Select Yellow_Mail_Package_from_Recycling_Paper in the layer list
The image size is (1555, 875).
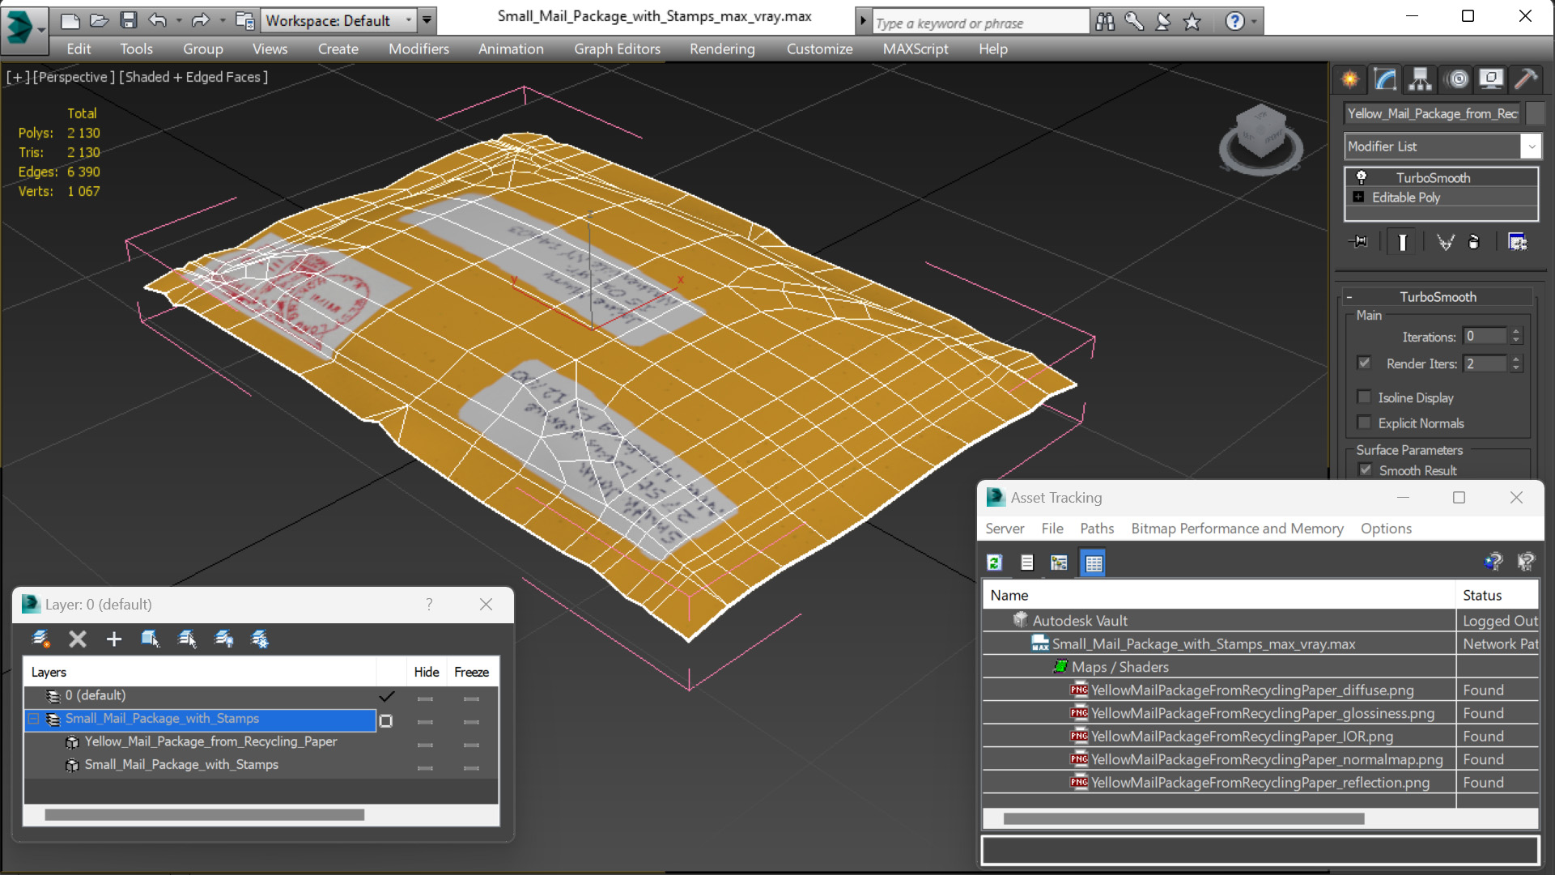[x=210, y=741]
